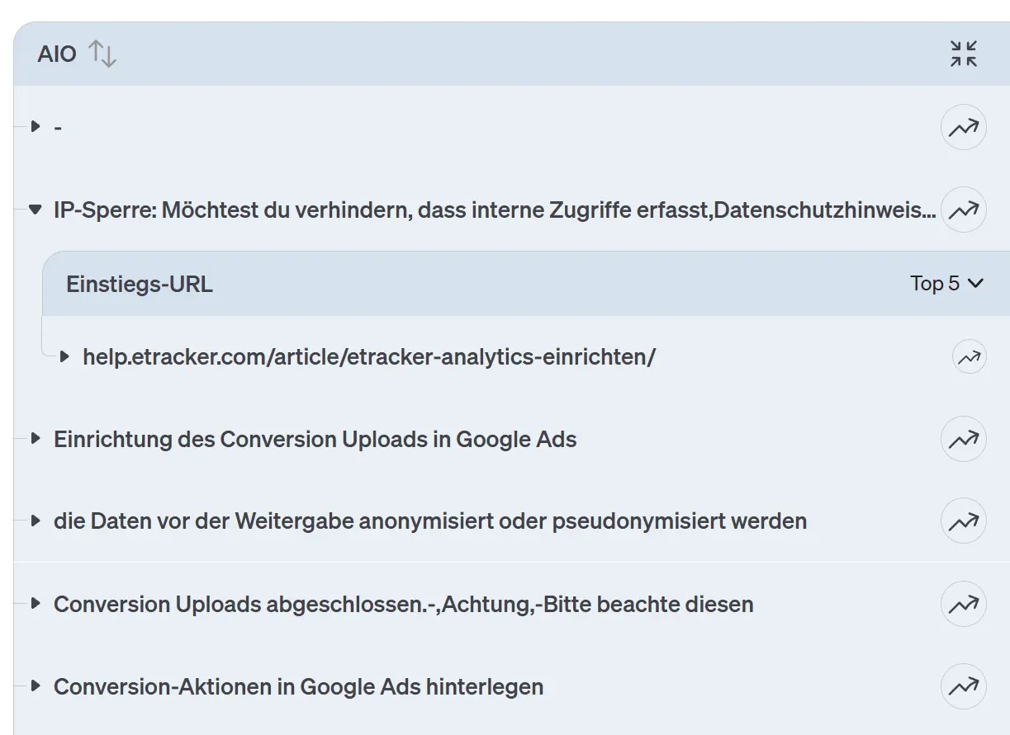Open the Top 5 dropdown next to Einstiegs-URL
The width and height of the screenshot is (1010, 735).
tap(948, 283)
